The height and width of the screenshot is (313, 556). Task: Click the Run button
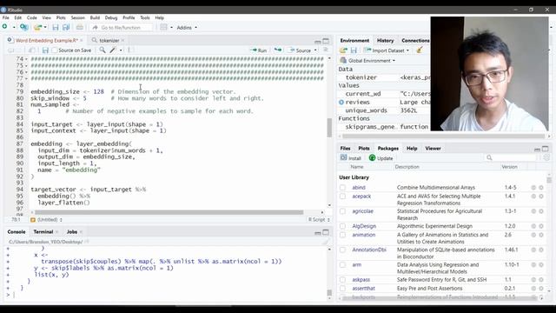point(259,50)
